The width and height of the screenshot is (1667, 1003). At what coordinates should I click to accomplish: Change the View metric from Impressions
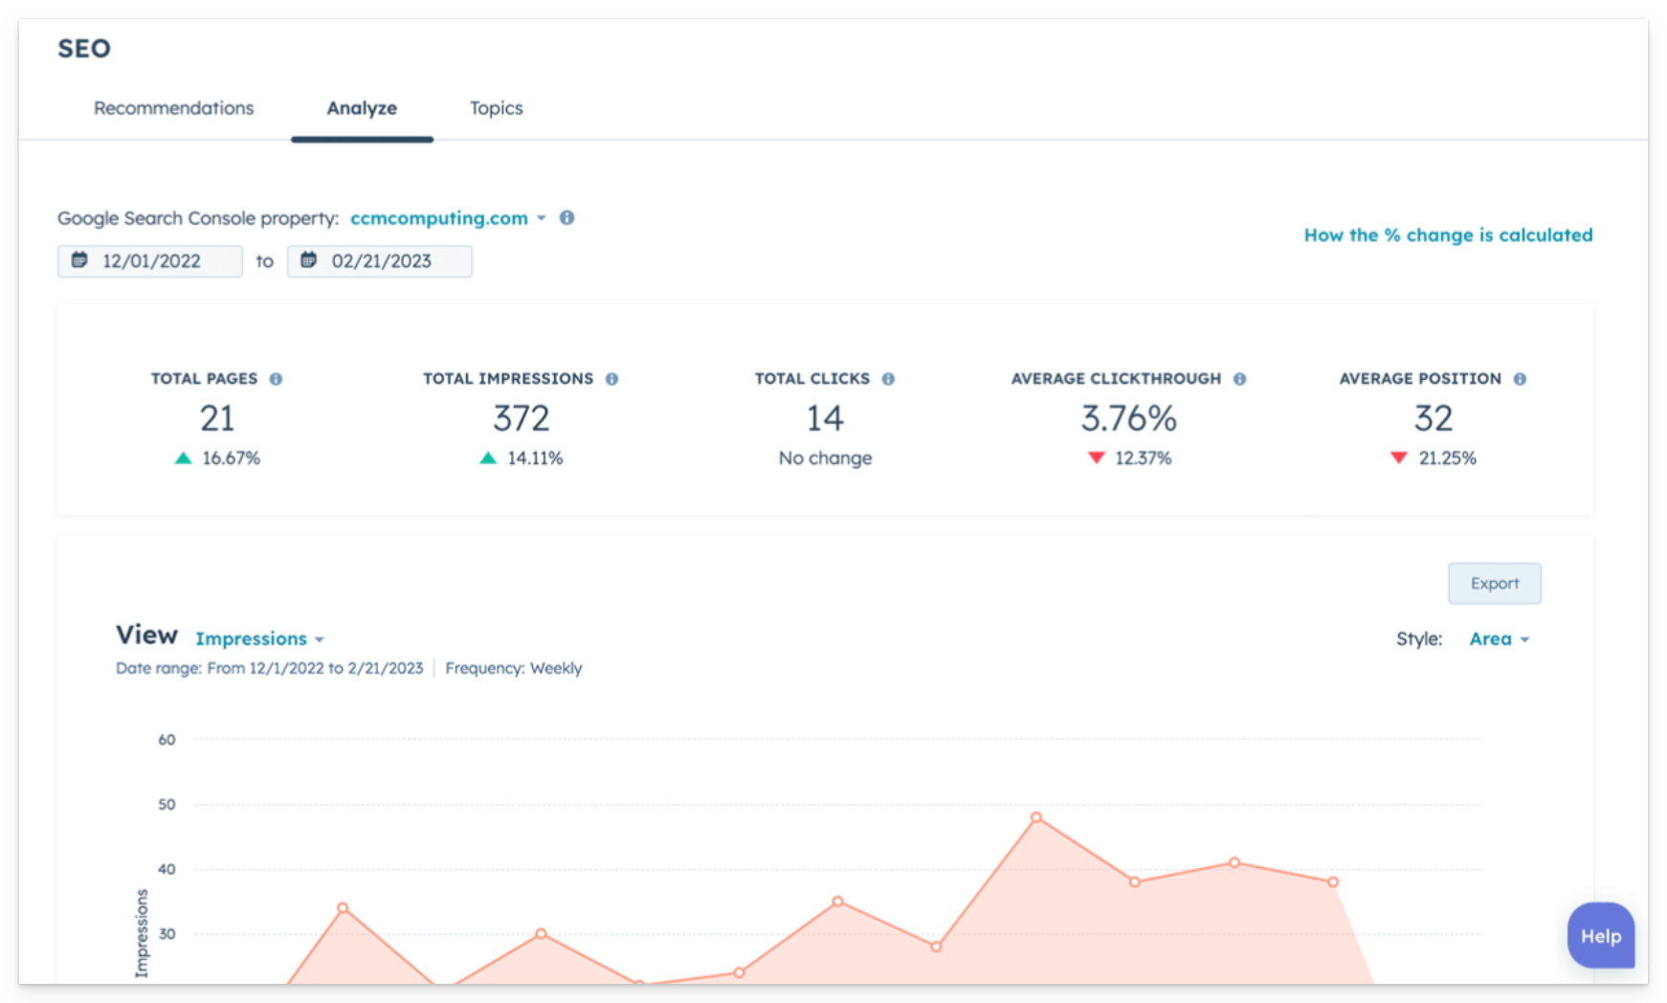click(x=258, y=638)
